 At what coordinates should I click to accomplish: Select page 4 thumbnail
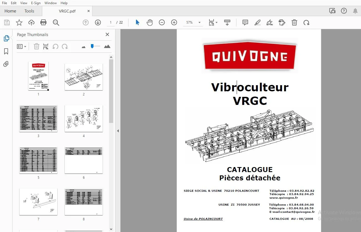pos(84,118)
